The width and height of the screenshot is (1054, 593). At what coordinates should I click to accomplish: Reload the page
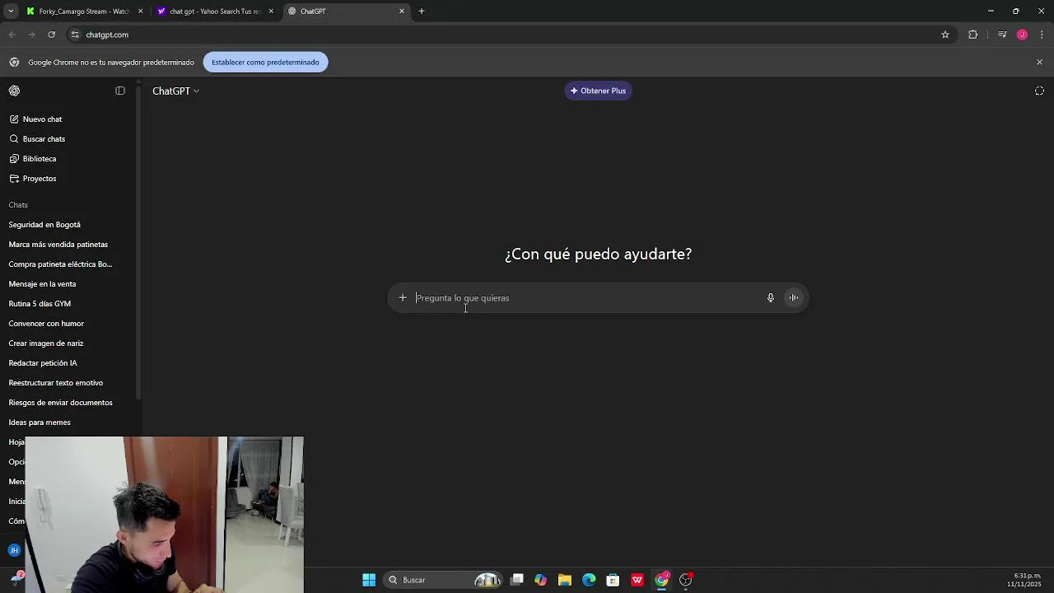[51, 35]
